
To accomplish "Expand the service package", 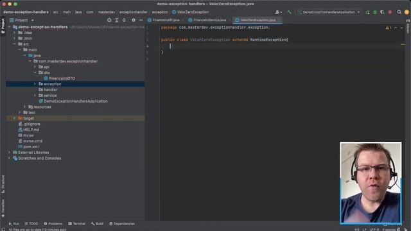I will (35, 96).
